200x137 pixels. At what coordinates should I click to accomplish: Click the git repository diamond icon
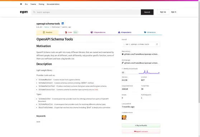[x=123, y=54]
